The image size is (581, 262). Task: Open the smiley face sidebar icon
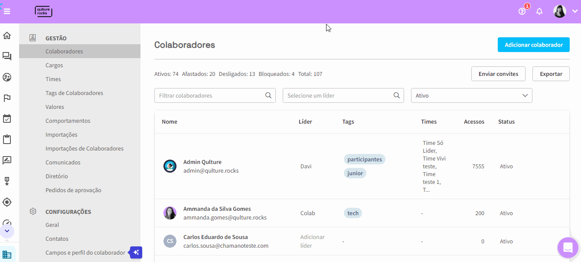point(7,77)
